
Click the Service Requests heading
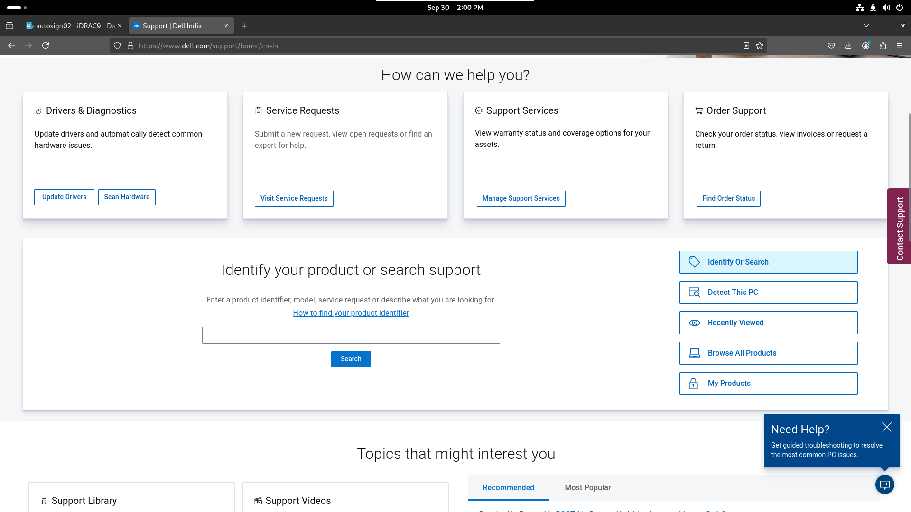point(302,110)
